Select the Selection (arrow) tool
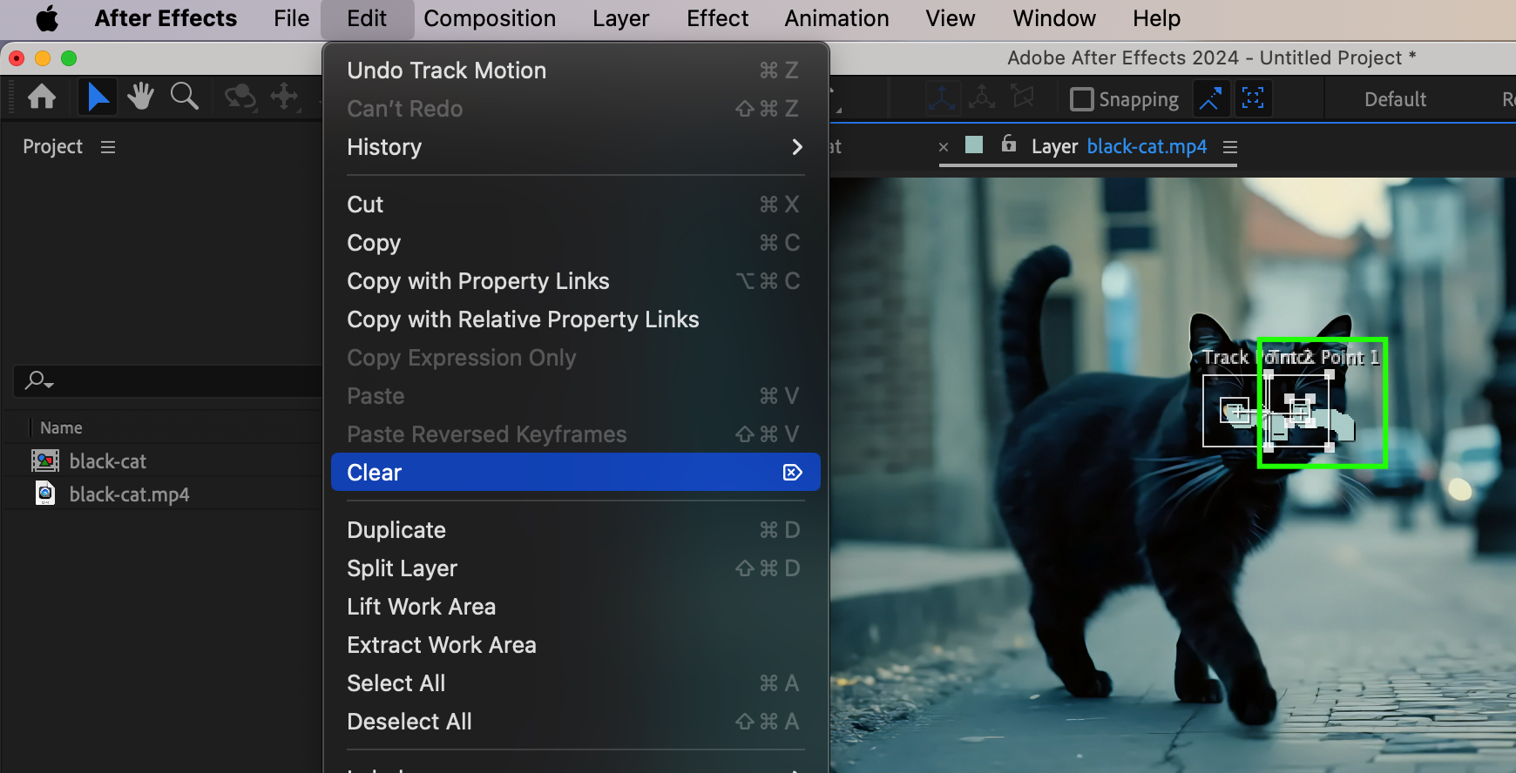Image resolution: width=1516 pixels, height=773 pixels. click(x=98, y=97)
